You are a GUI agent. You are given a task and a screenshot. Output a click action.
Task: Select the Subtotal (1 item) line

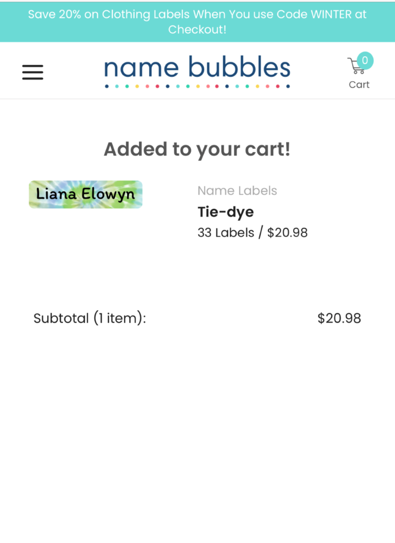pos(90,318)
